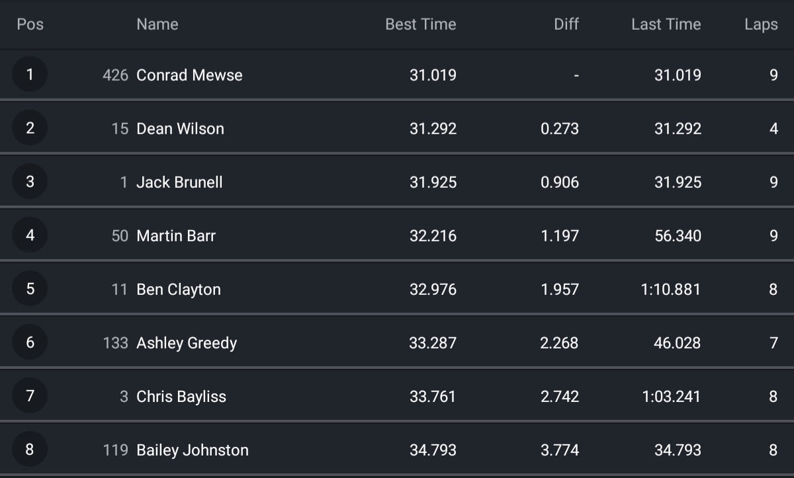Select Martin Barr's last time 56.340

pos(678,236)
